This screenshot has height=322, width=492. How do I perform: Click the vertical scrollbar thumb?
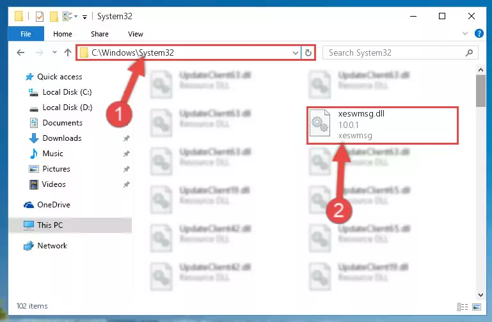480,91
